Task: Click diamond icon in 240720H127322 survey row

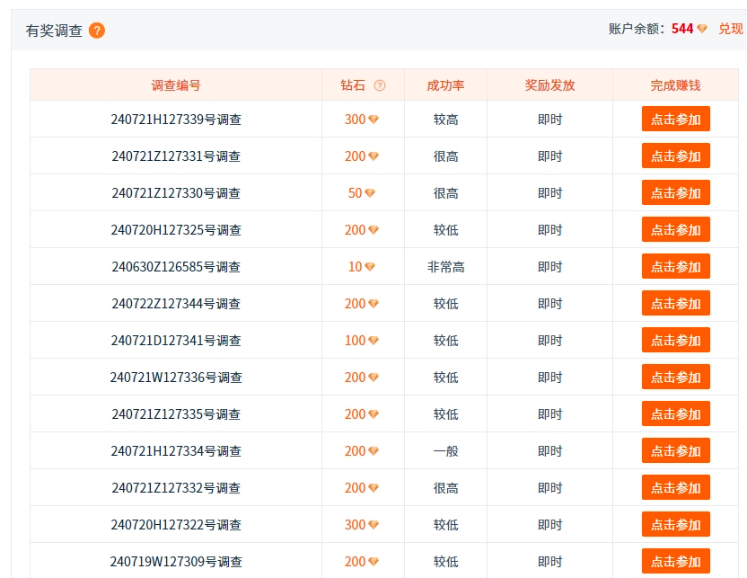Action: [x=373, y=525]
